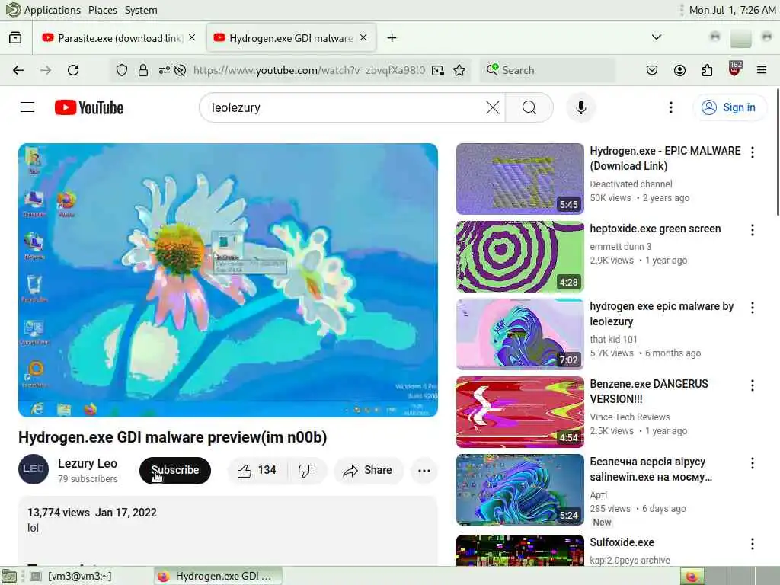
Task: Click the video player to play
Action: point(228,280)
